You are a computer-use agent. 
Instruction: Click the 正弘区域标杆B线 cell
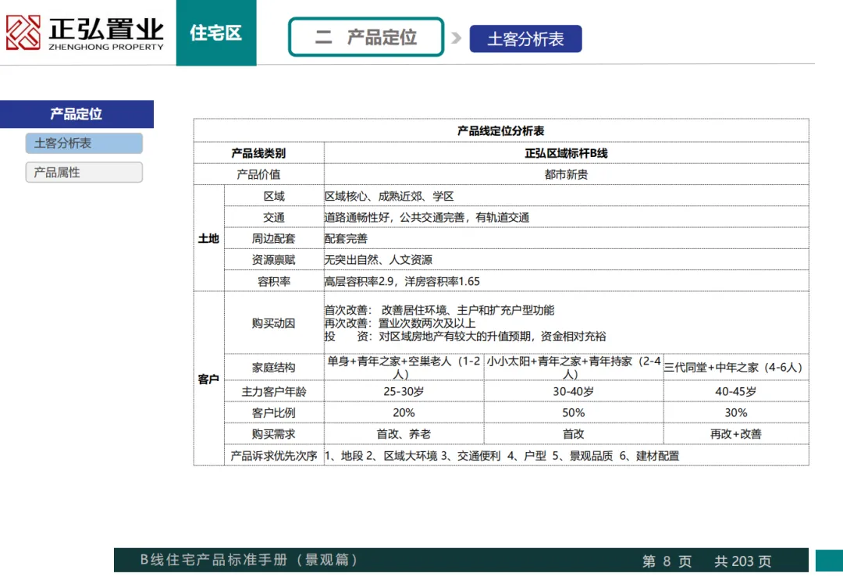(x=566, y=153)
